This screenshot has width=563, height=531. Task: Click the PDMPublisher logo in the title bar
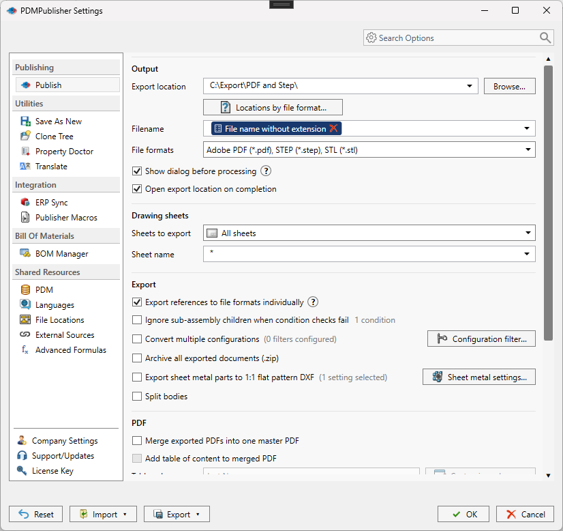pyautogui.click(x=12, y=11)
